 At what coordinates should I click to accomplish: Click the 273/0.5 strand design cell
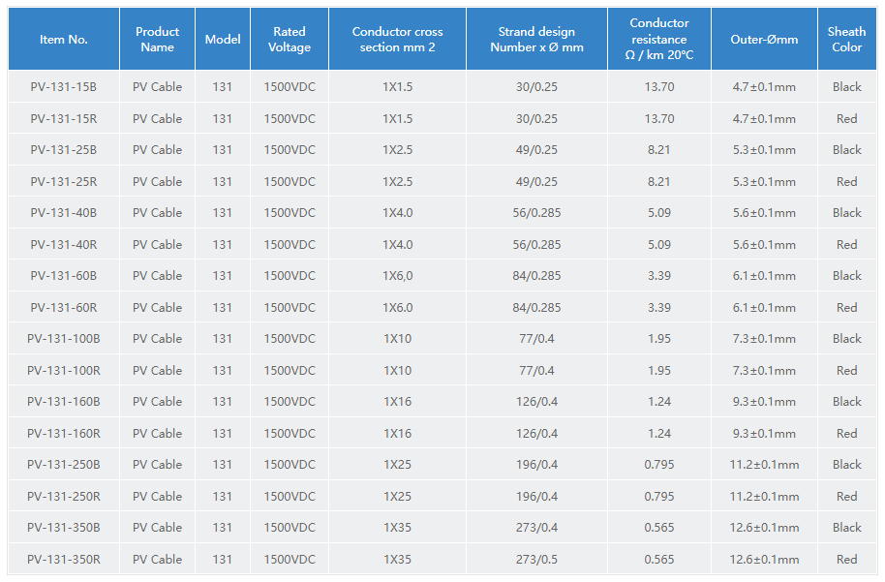[x=536, y=560]
